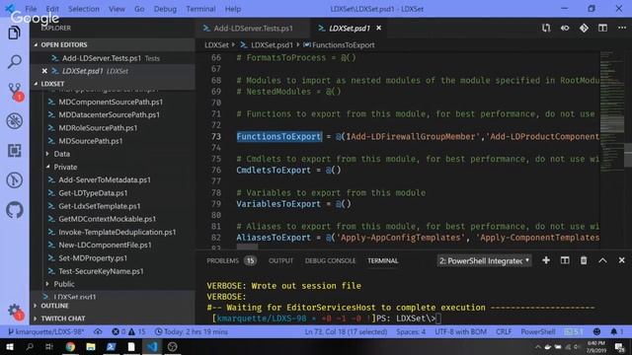Open editor More Actions ellipsis
Screen dimensions: 632x355
click(622, 28)
